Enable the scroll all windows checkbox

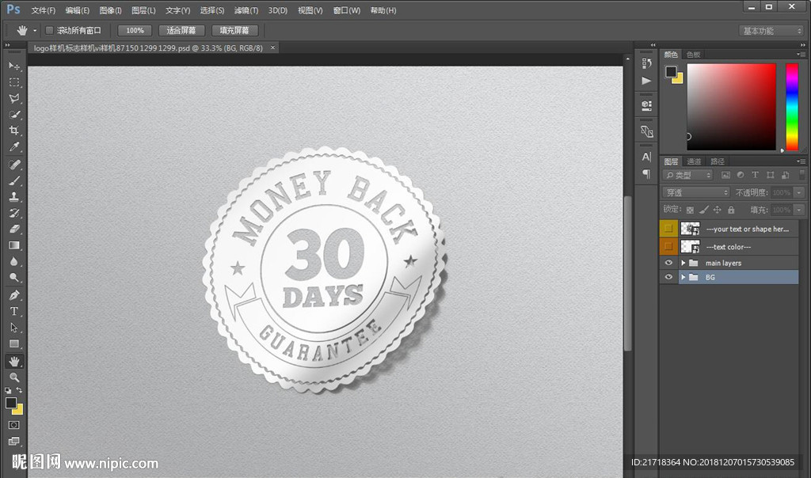[x=49, y=31]
